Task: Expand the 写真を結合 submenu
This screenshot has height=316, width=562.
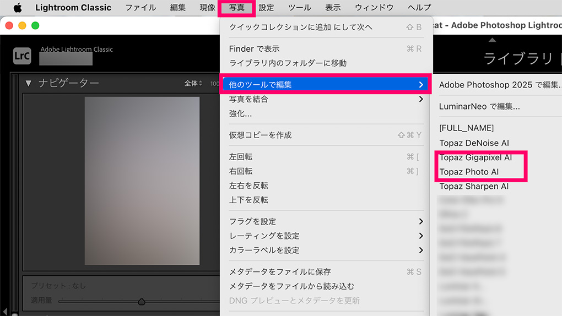Action: [326, 99]
